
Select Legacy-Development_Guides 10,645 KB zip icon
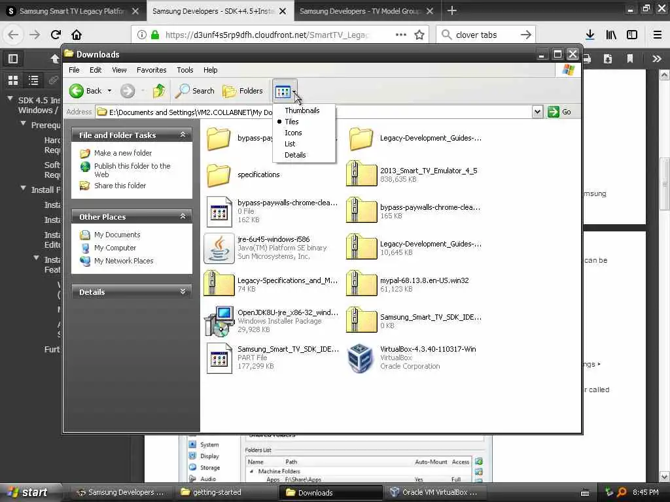pyautogui.click(x=361, y=247)
